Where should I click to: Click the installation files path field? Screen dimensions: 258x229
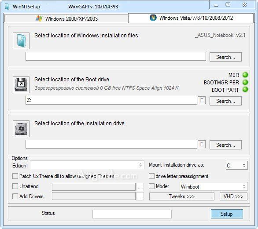pos(116,56)
